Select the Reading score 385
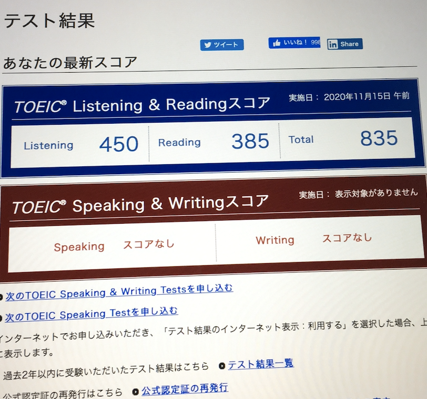The image size is (427, 399). (x=250, y=141)
